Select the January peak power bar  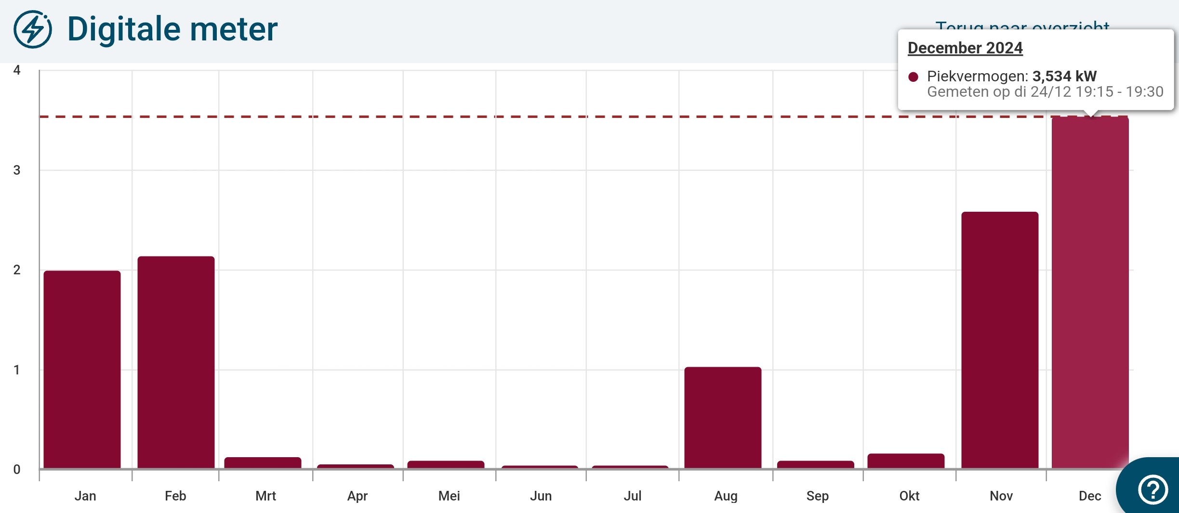pyautogui.click(x=82, y=369)
